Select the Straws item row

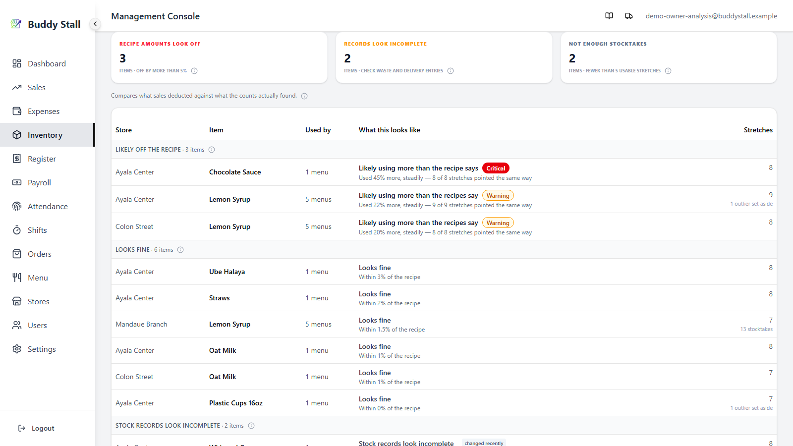[444, 298]
